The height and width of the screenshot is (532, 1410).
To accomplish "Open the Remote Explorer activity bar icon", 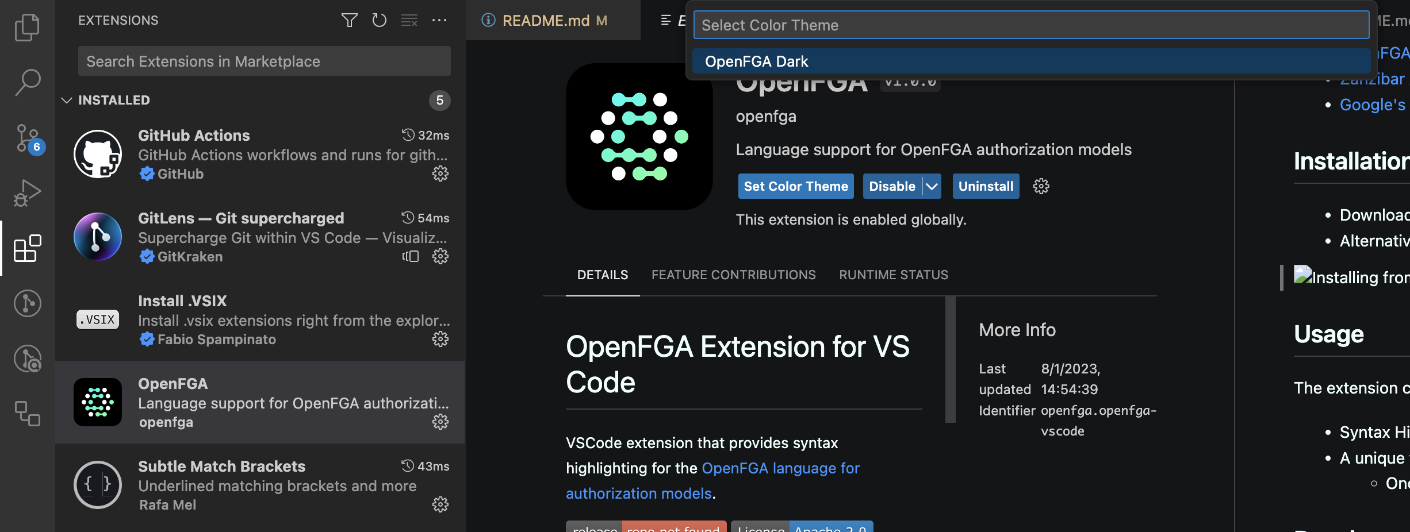I will tap(27, 413).
